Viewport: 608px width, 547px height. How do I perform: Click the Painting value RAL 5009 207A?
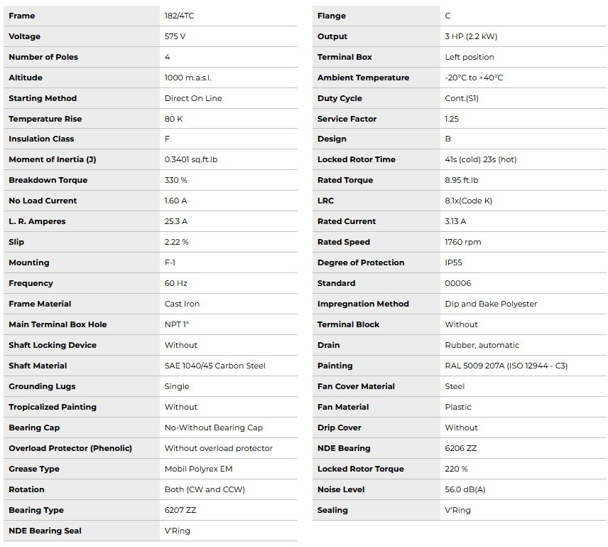[x=506, y=366]
